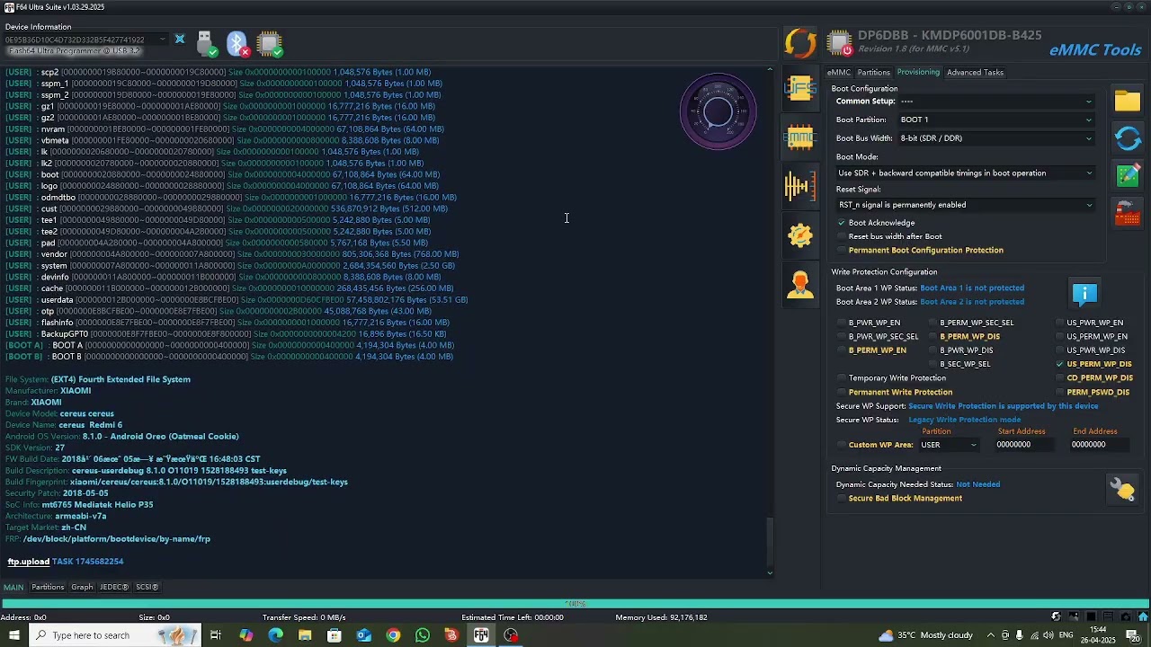Select the Provisioning tab
Viewport: 1151px width, 647px height.
pyautogui.click(x=918, y=72)
